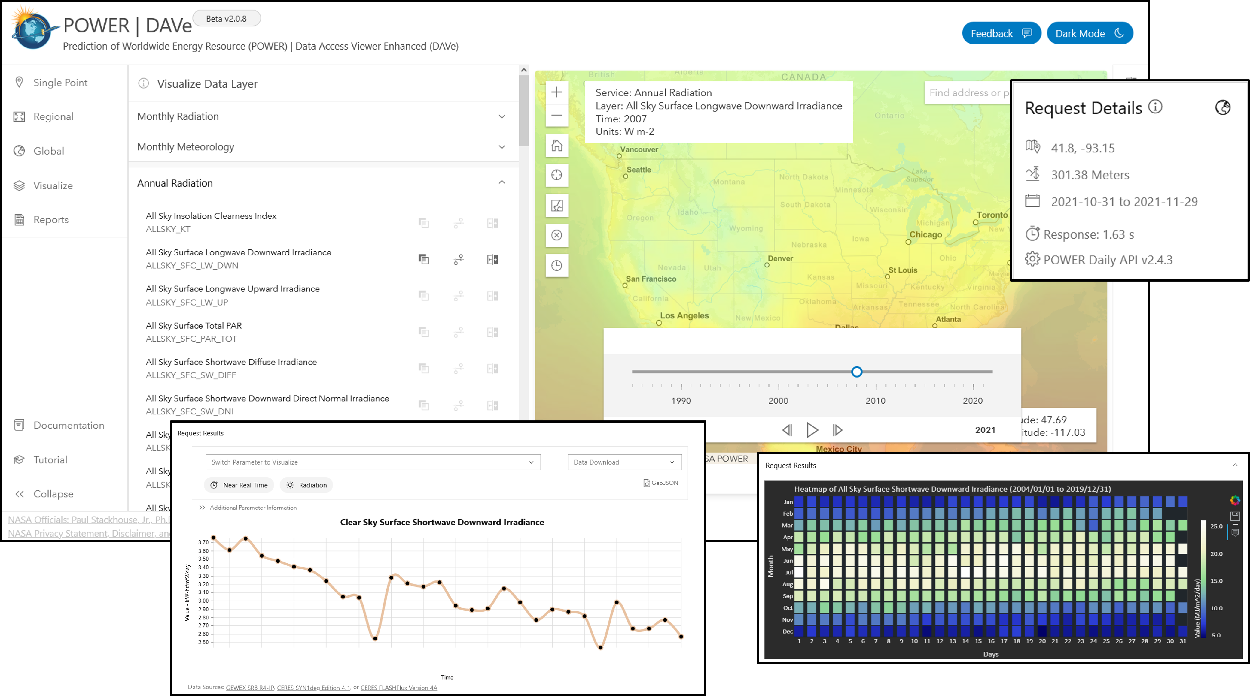Expand Additional Parameter Information

pyautogui.click(x=248, y=508)
